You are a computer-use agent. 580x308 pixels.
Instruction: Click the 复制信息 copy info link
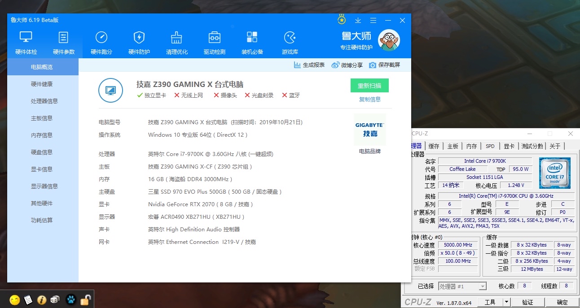pos(369,99)
